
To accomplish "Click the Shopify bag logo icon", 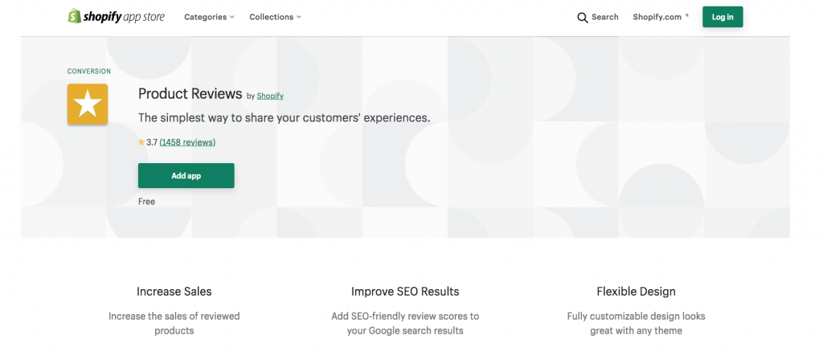I will [x=74, y=16].
